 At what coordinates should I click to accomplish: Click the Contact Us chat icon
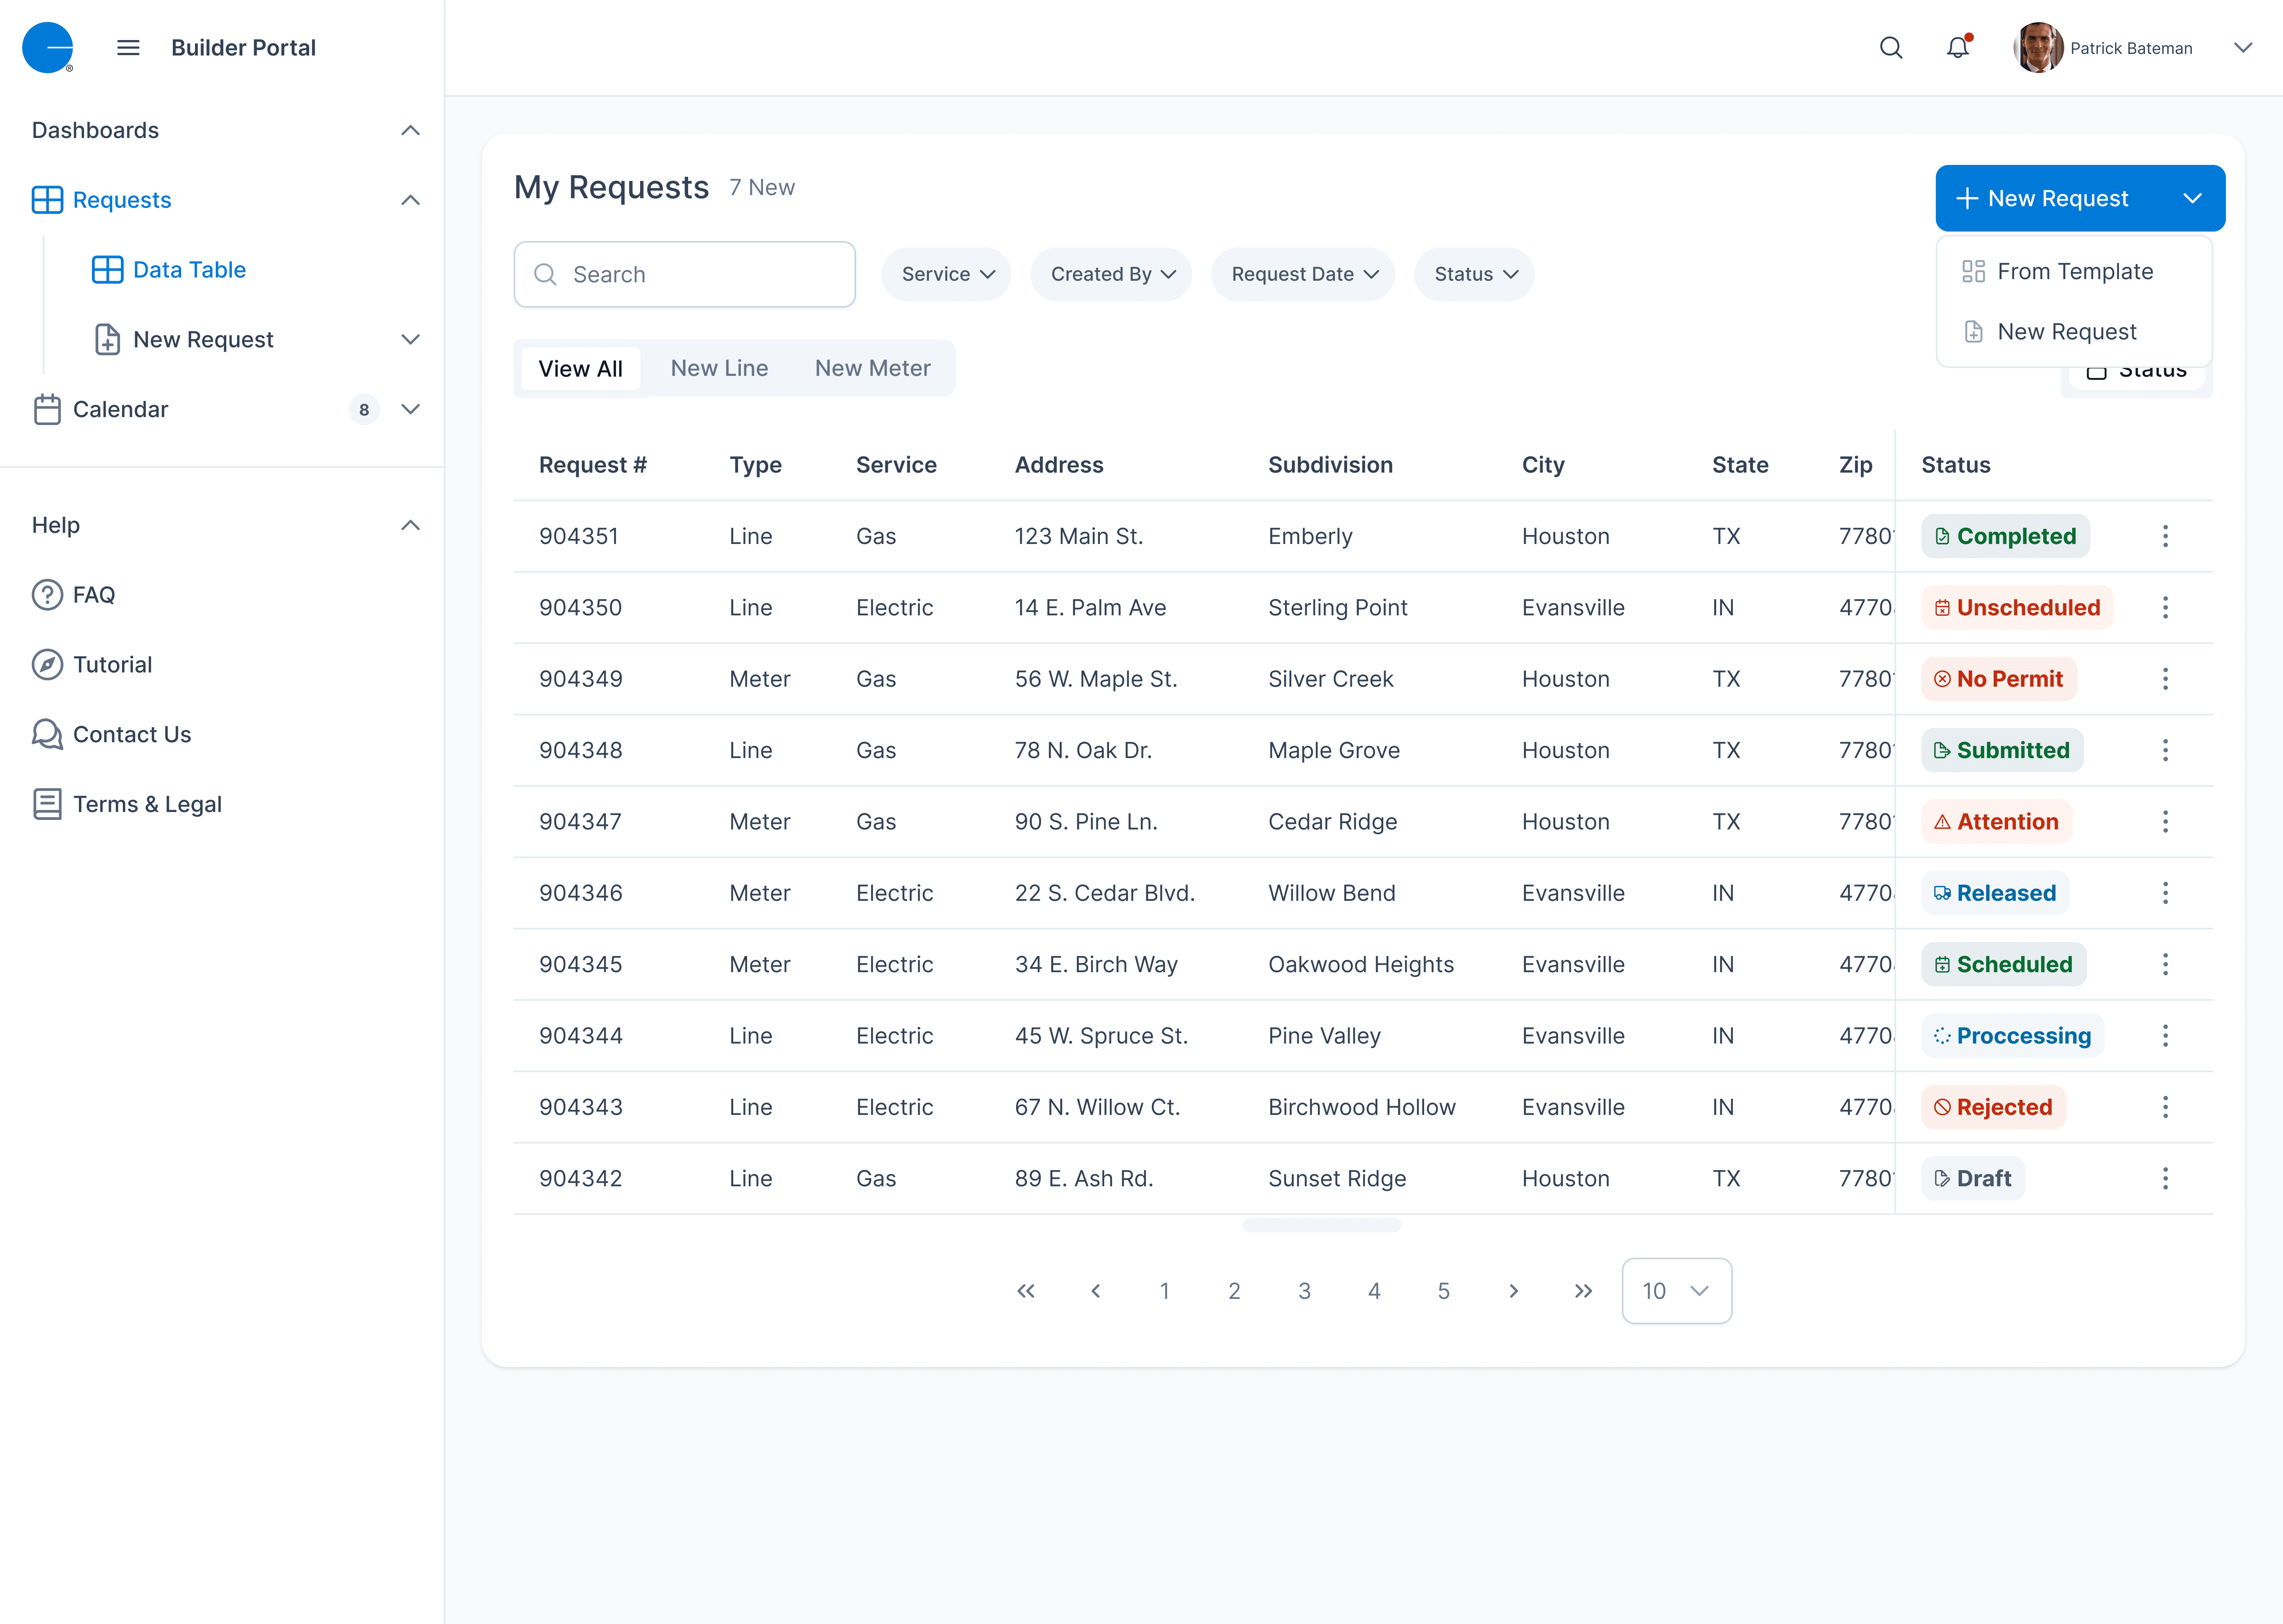click(x=47, y=734)
